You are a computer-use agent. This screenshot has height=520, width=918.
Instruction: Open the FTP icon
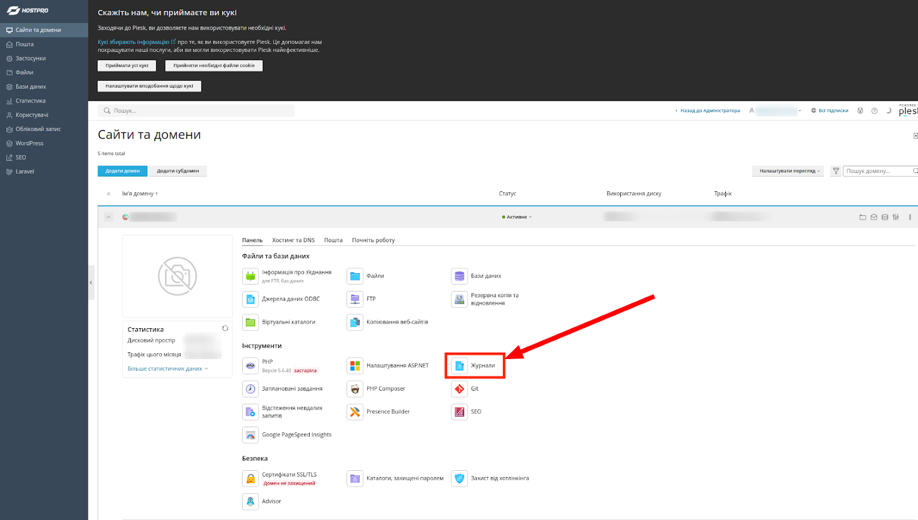355,299
